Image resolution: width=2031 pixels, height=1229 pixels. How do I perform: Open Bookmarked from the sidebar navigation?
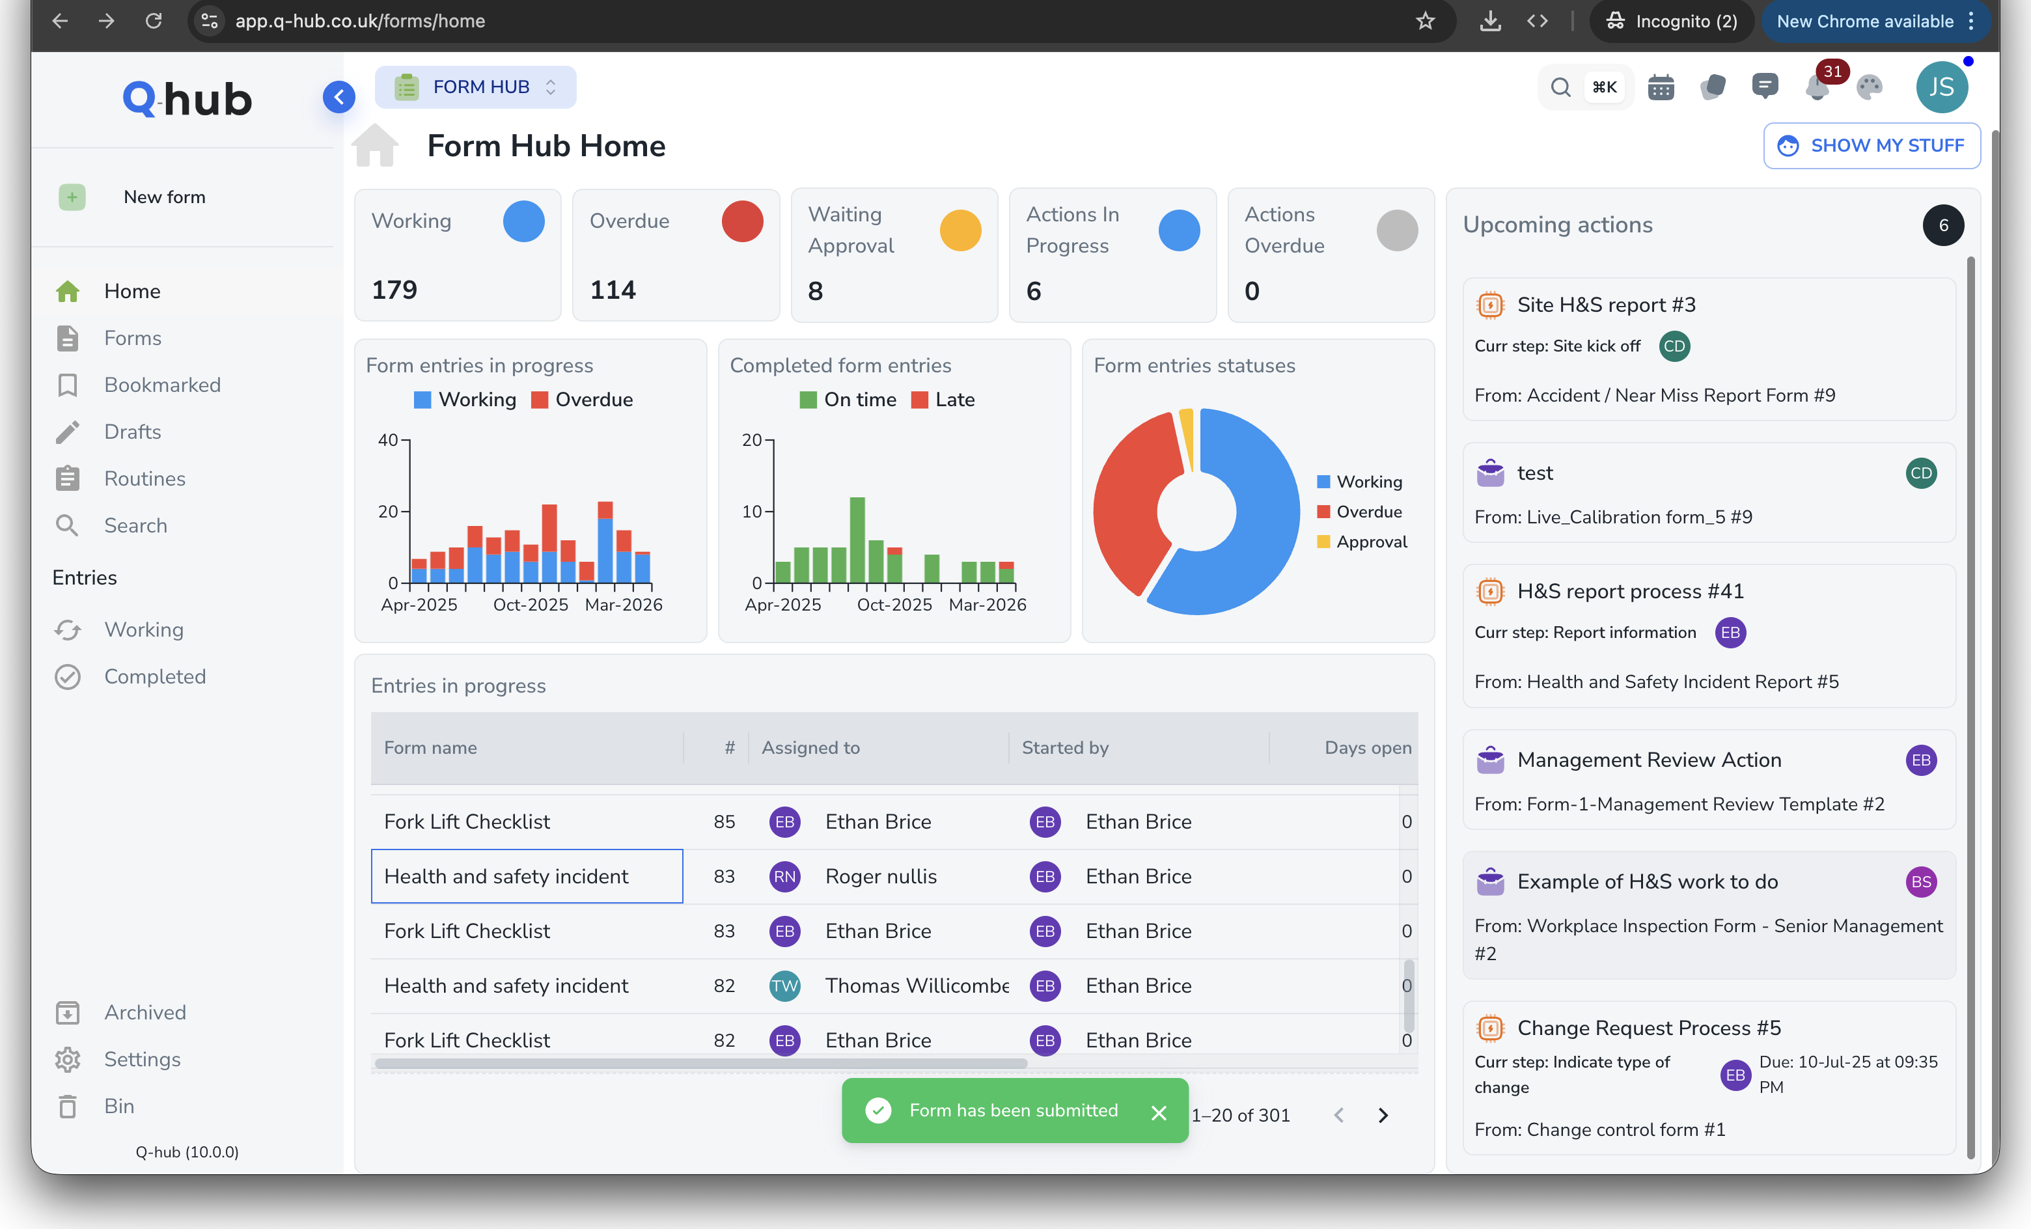coord(162,384)
